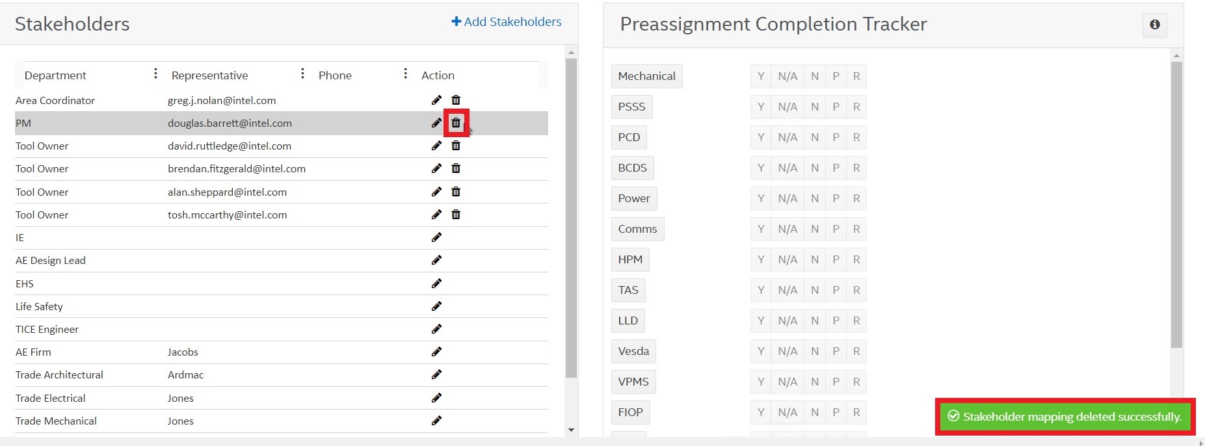Delete tosh.mccarthy@intel.com Tool Owner row
Image resolution: width=1205 pixels, height=446 pixels.
point(456,215)
